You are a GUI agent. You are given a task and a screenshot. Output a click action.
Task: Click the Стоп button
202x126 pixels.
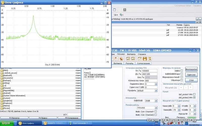[x=191, y=80]
